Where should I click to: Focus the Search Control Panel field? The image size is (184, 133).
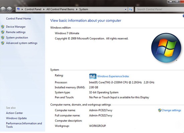click(x=160, y=9)
